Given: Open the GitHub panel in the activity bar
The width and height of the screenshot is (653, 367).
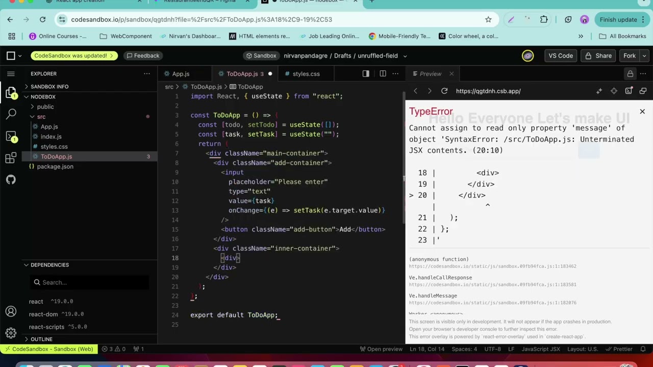Looking at the screenshot, I should pos(11,179).
